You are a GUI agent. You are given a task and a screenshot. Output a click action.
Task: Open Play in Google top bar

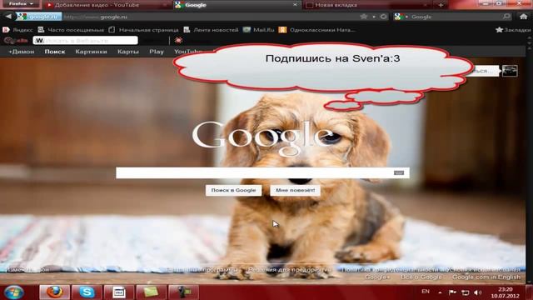[157, 52]
